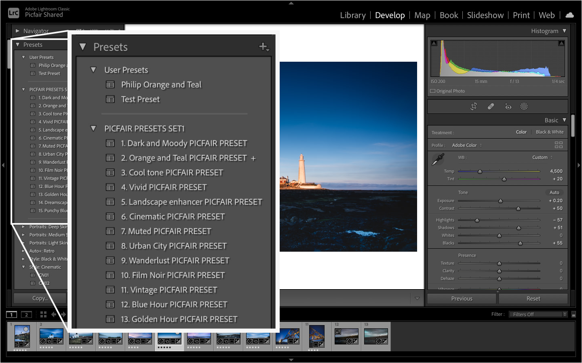Apply Auto tone adjustment
Image resolution: width=582 pixels, height=363 pixels.
(554, 192)
